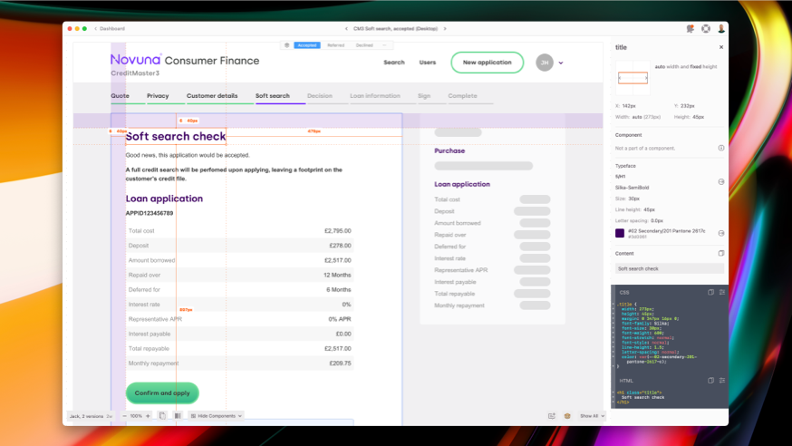Screen dimensions: 792x446
Task: Go back to Dashboard
Action: tap(110, 29)
